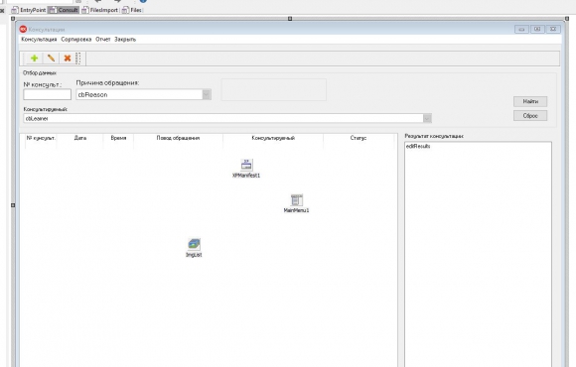Click the green plus add icon

click(x=34, y=58)
